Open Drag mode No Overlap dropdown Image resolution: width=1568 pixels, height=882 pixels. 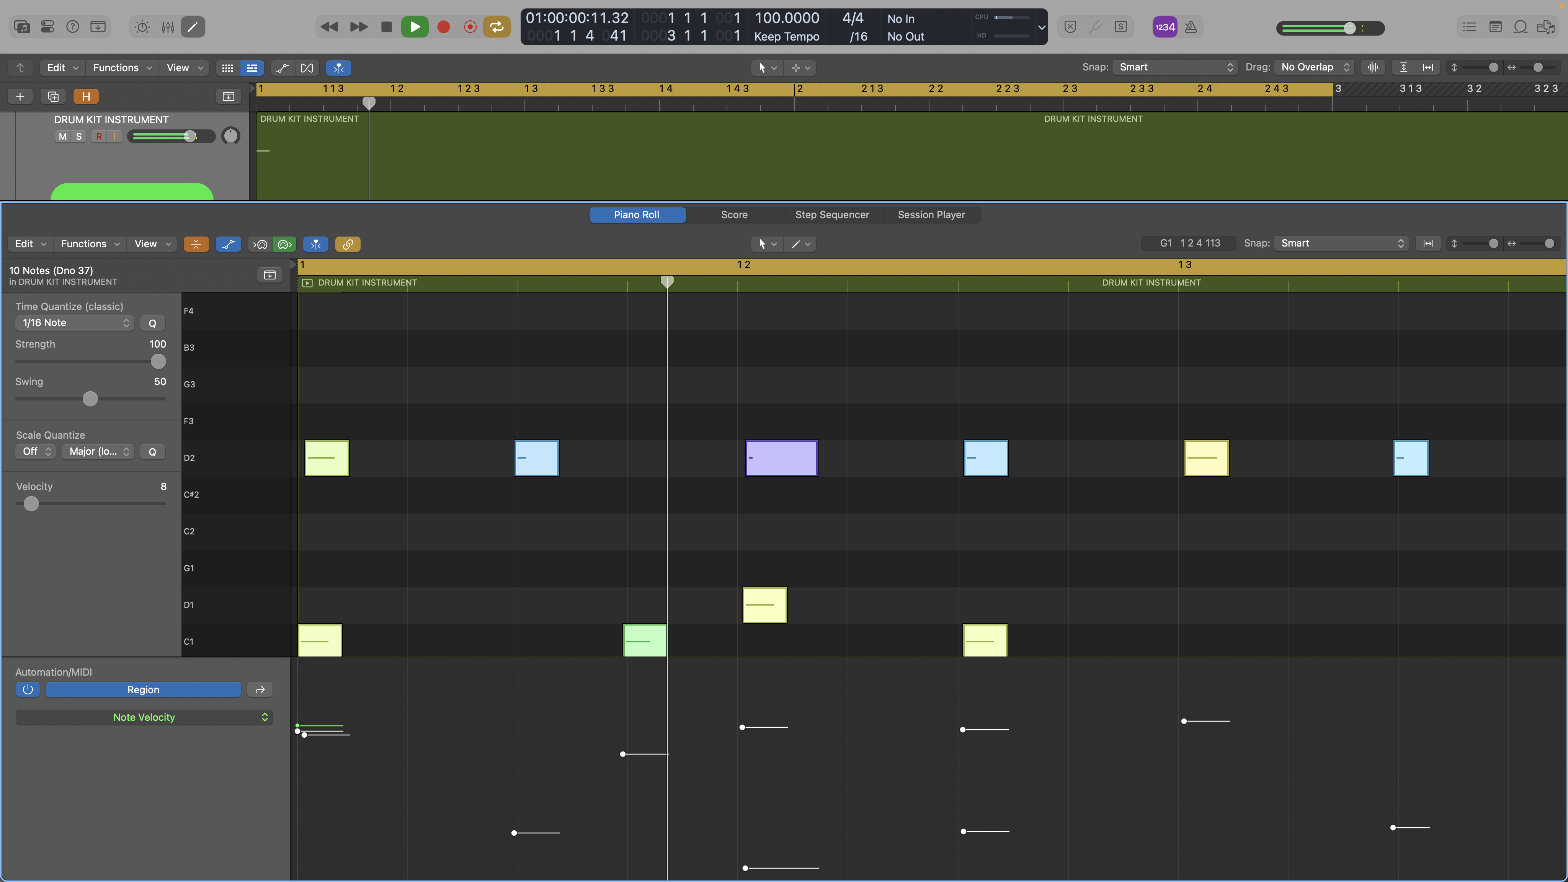coord(1313,67)
